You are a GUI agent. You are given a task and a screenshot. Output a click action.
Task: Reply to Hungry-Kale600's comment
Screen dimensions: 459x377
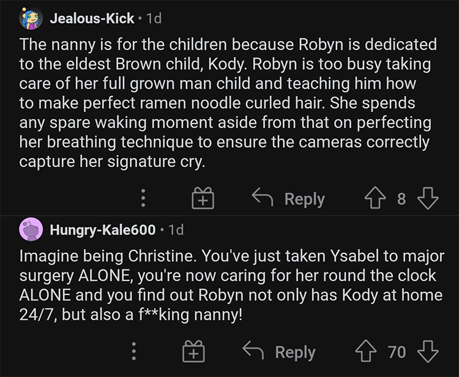[281, 352]
